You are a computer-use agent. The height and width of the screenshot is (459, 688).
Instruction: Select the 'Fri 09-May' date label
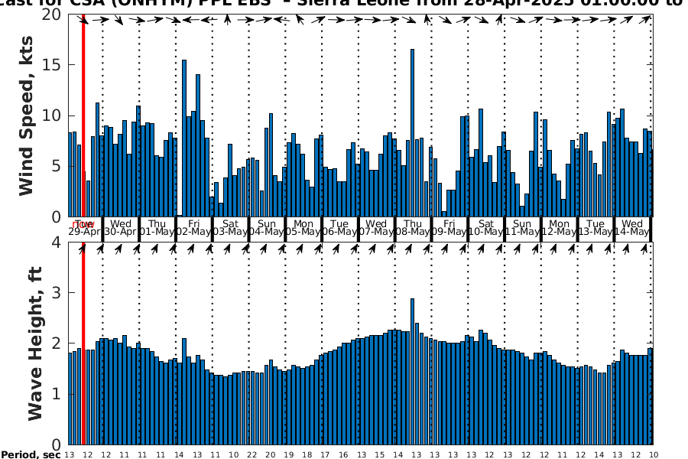click(x=449, y=227)
